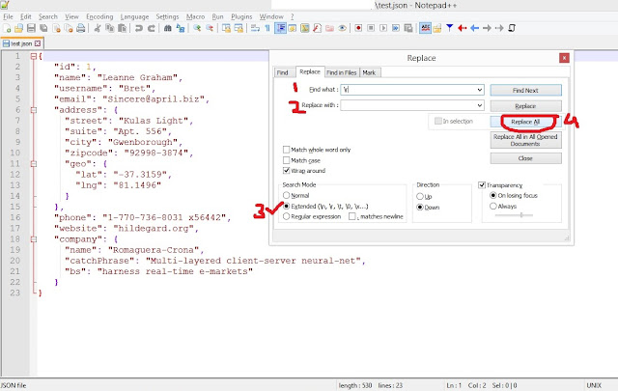Open Find with the binoculars icon
The width and height of the screenshot is (618, 391).
167,28
